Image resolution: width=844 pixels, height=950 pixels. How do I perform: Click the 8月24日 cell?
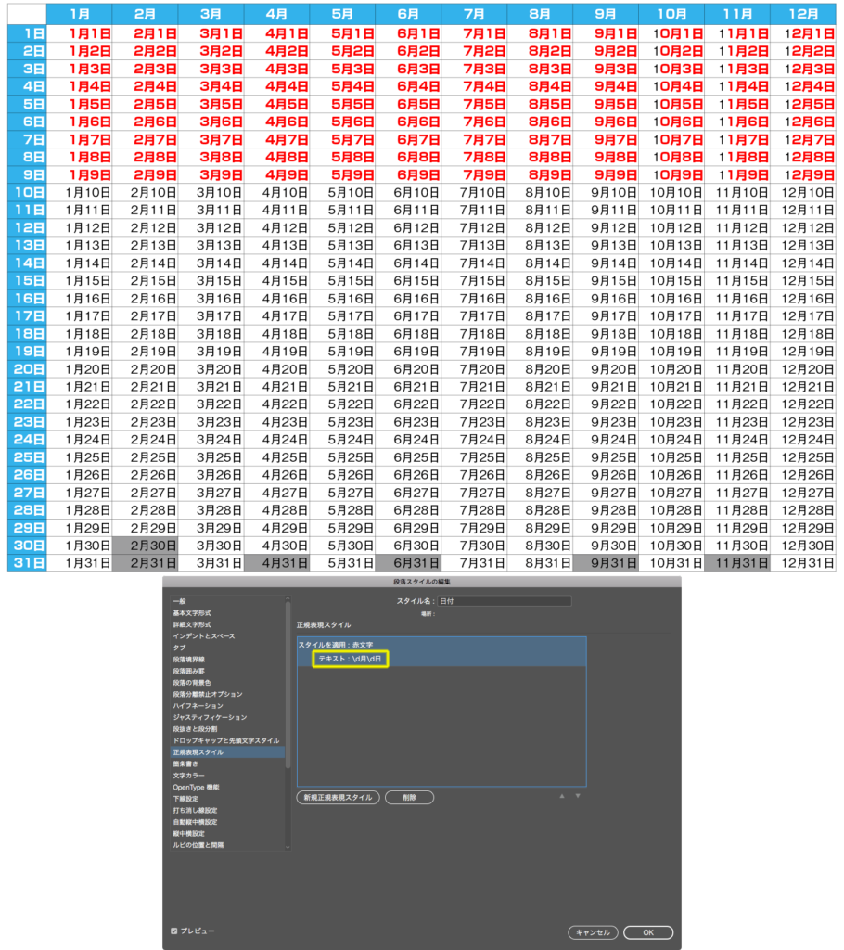540,440
